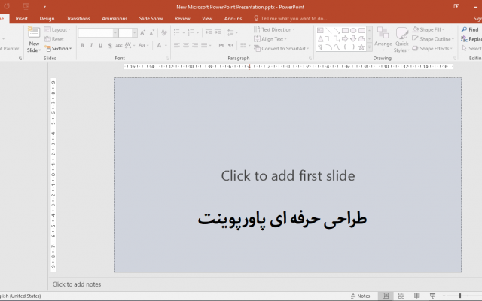Toggle Align Right paragraph alignment
Screen dimensions: 482x301
pos(195,45)
